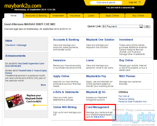Open the Inbox heading link
The height and width of the screenshot is (126, 157).
coord(9,41)
